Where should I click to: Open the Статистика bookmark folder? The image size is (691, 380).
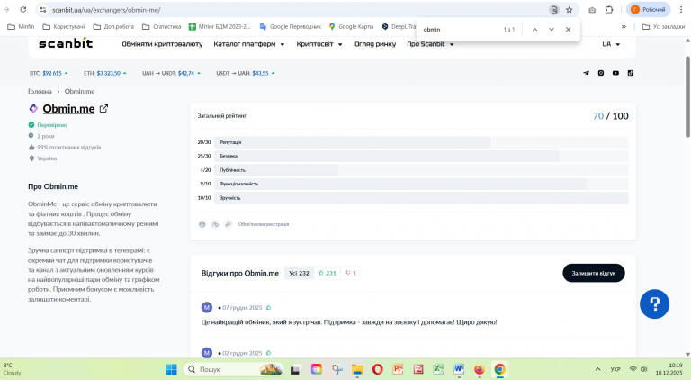pyautogui.click(x=161, y=27)
